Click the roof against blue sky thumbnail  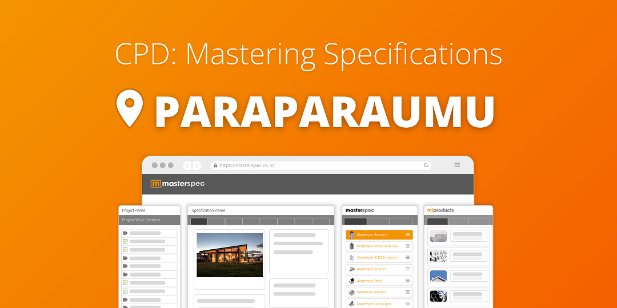tap(438, 276)
